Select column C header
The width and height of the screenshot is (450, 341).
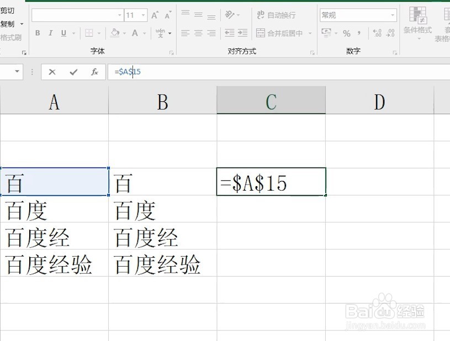tap(271, 100)
